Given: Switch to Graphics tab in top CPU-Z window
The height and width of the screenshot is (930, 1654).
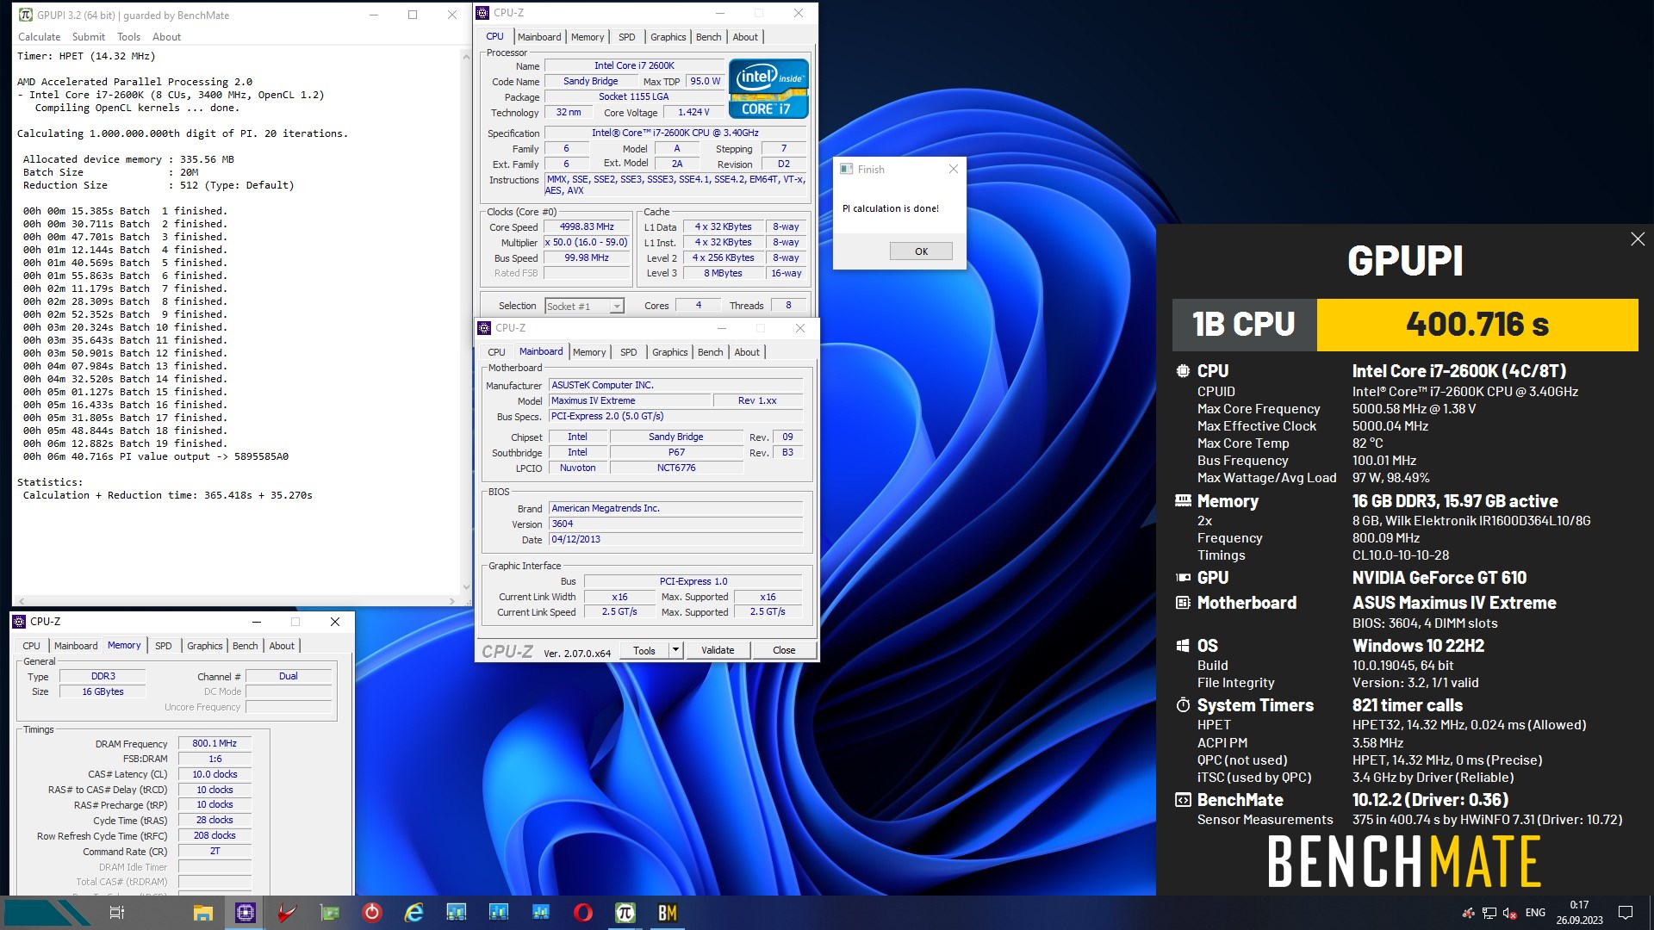Looking at the screenshot, I should (668, 37).
